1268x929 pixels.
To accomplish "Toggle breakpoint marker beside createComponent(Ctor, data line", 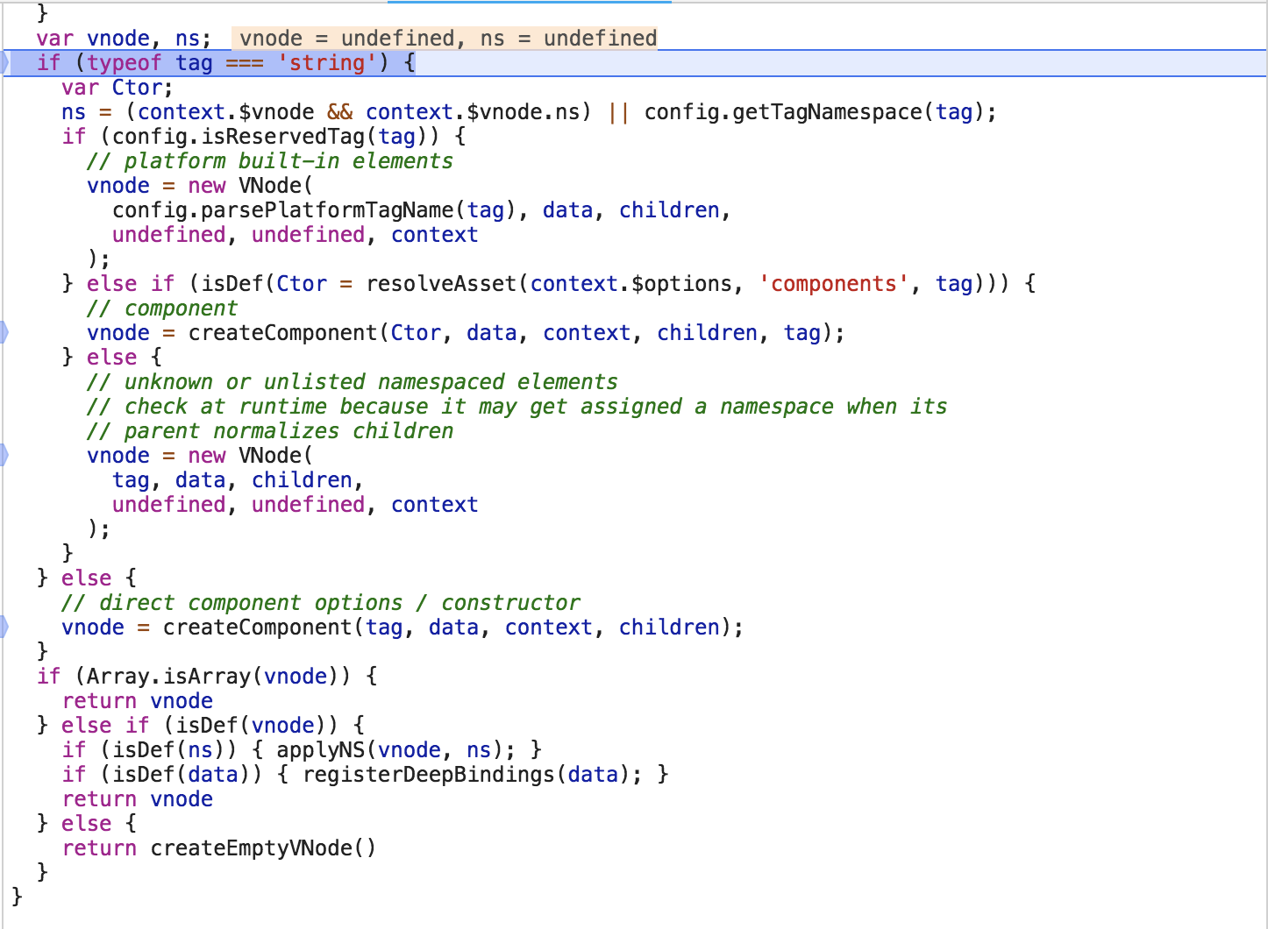I will 4,332.
